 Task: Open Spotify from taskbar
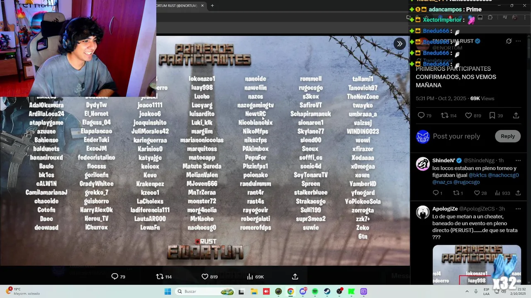pos(315,291)
